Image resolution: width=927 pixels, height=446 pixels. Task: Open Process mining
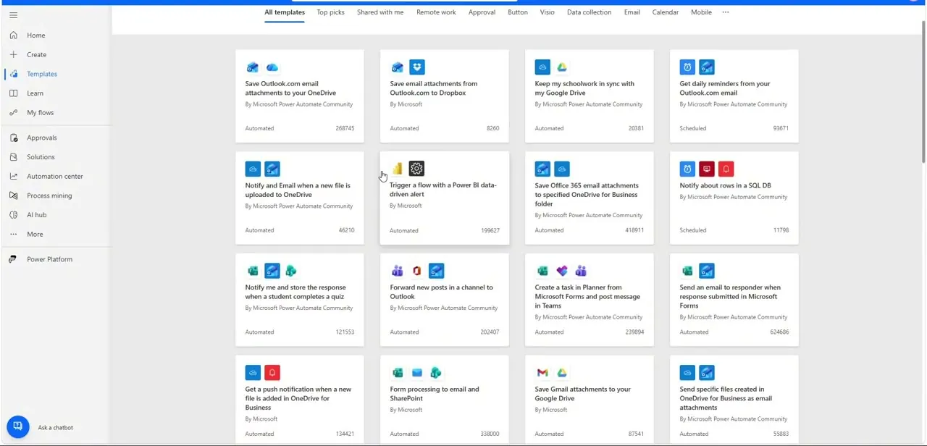(x=49, y=195)
